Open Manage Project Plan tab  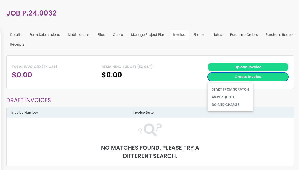148,35
